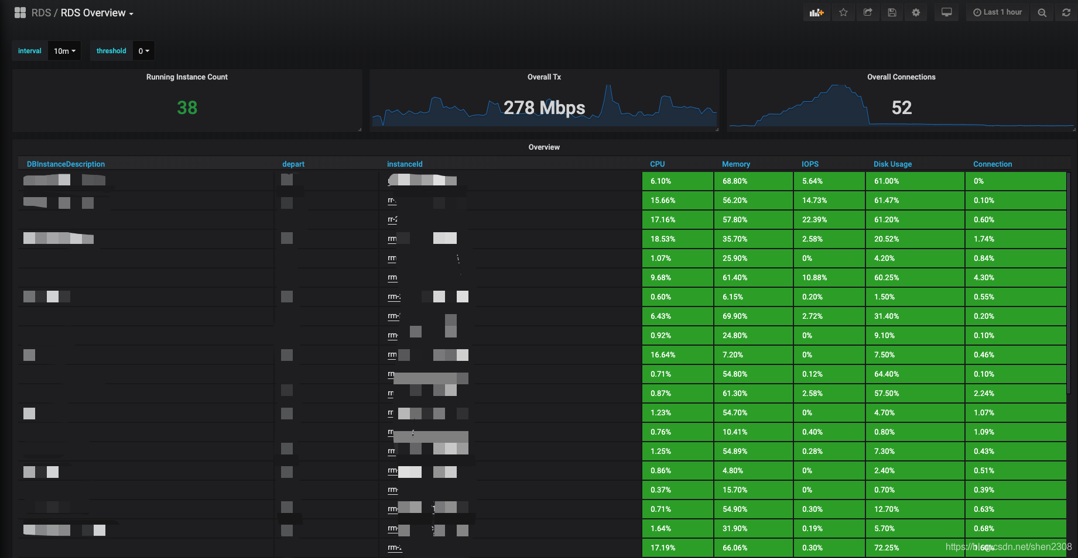Image resolution: width=1078 pixels, height=558 pixels.
Task: Expand the RDS Overview dashboard dropdown
Action: [x=97, y=13]
